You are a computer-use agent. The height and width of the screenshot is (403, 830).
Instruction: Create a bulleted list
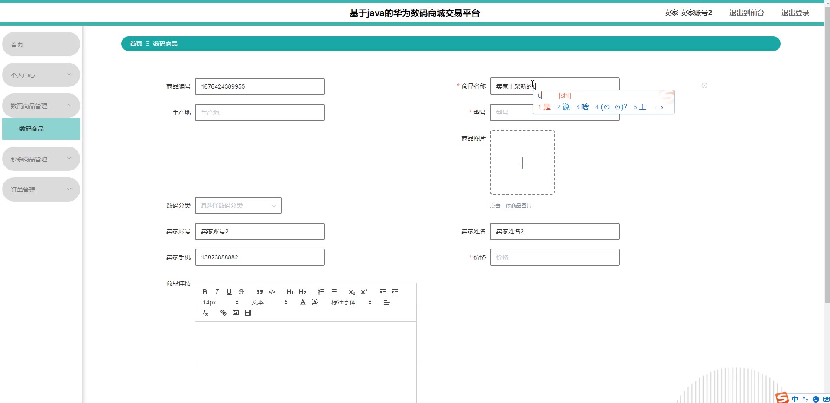pos(334,292)
